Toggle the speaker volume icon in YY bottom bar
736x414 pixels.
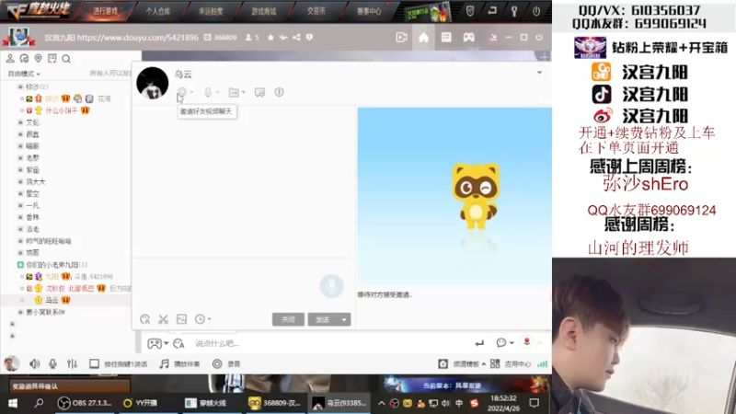click(x=34, y=363)
